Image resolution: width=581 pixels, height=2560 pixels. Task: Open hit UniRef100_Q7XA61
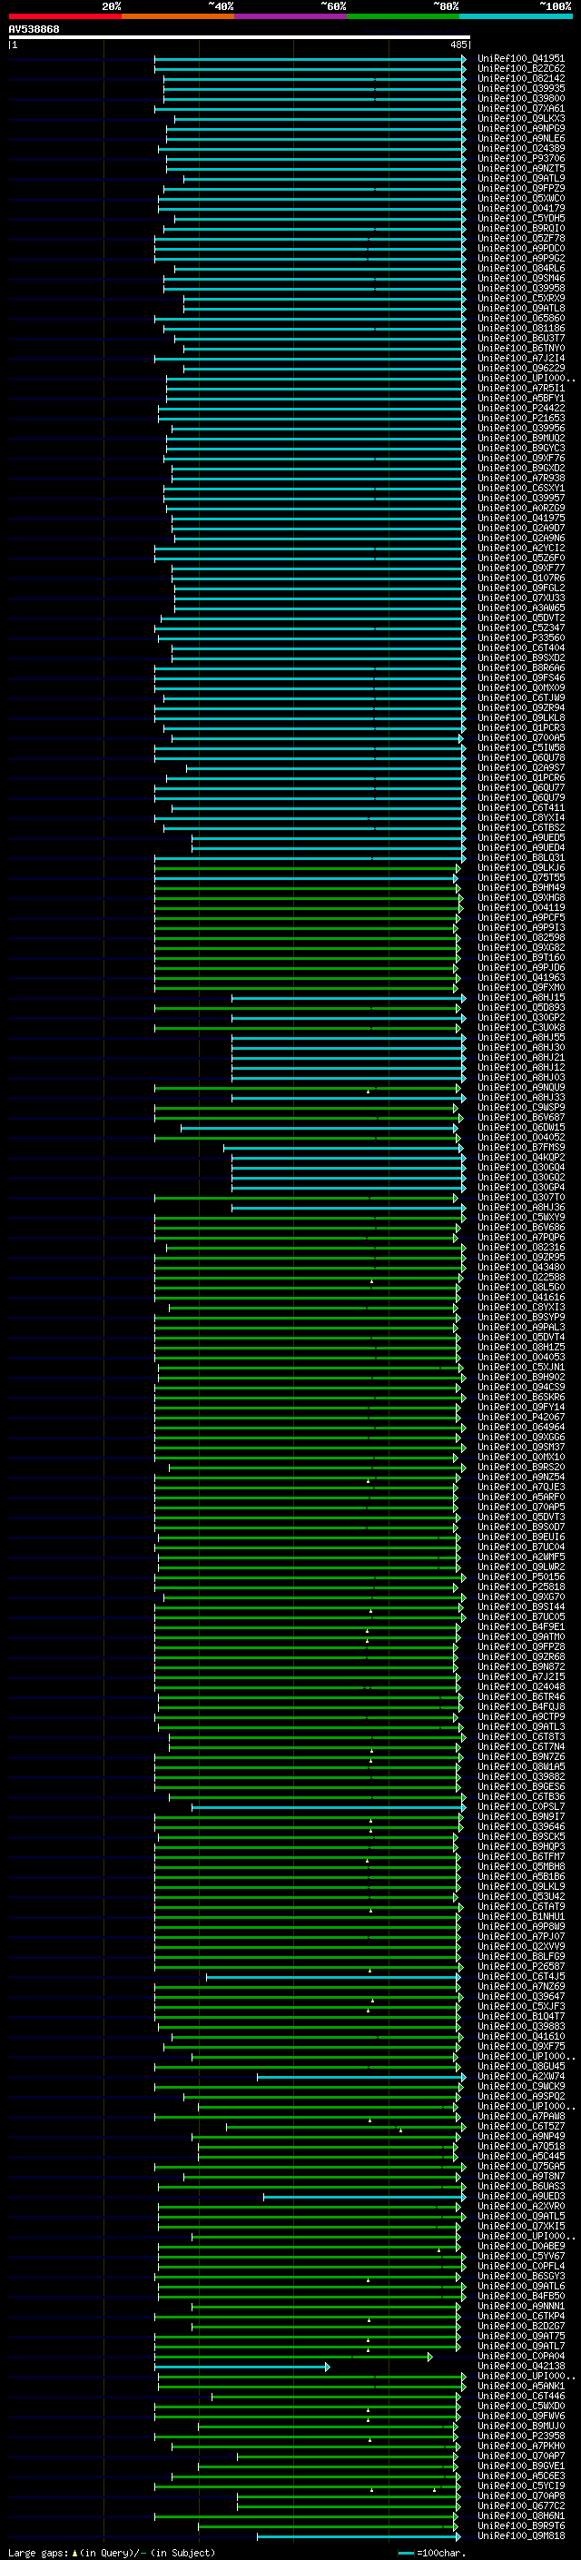pyautogui.click(x=520, y=108)
